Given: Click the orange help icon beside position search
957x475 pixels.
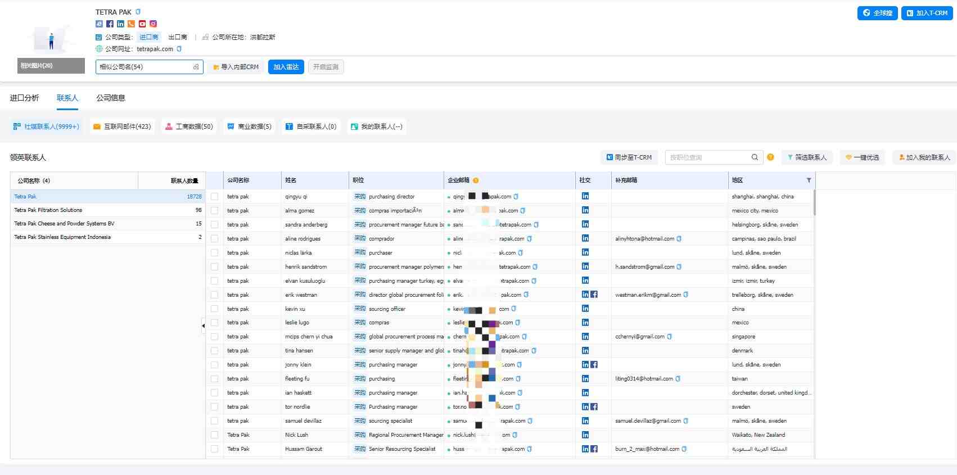Looking at the screenshot, I should [x=770, y=157].
